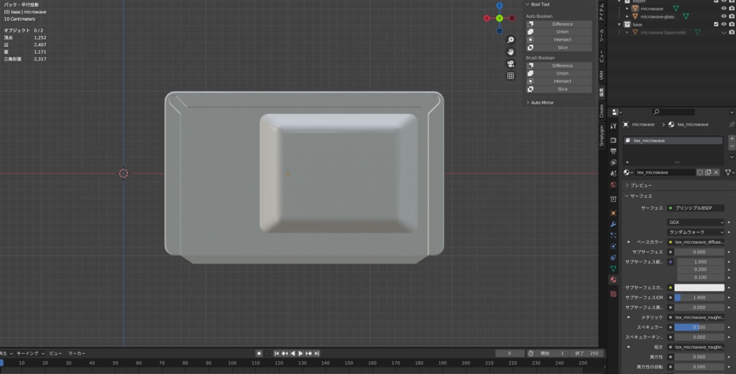
Task: Open the Collection properties tab icon
Action: tap(613, 199)
